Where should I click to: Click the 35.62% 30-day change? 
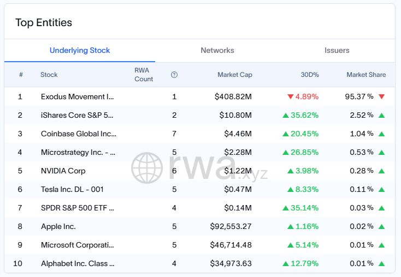click(x=300, y=115)
